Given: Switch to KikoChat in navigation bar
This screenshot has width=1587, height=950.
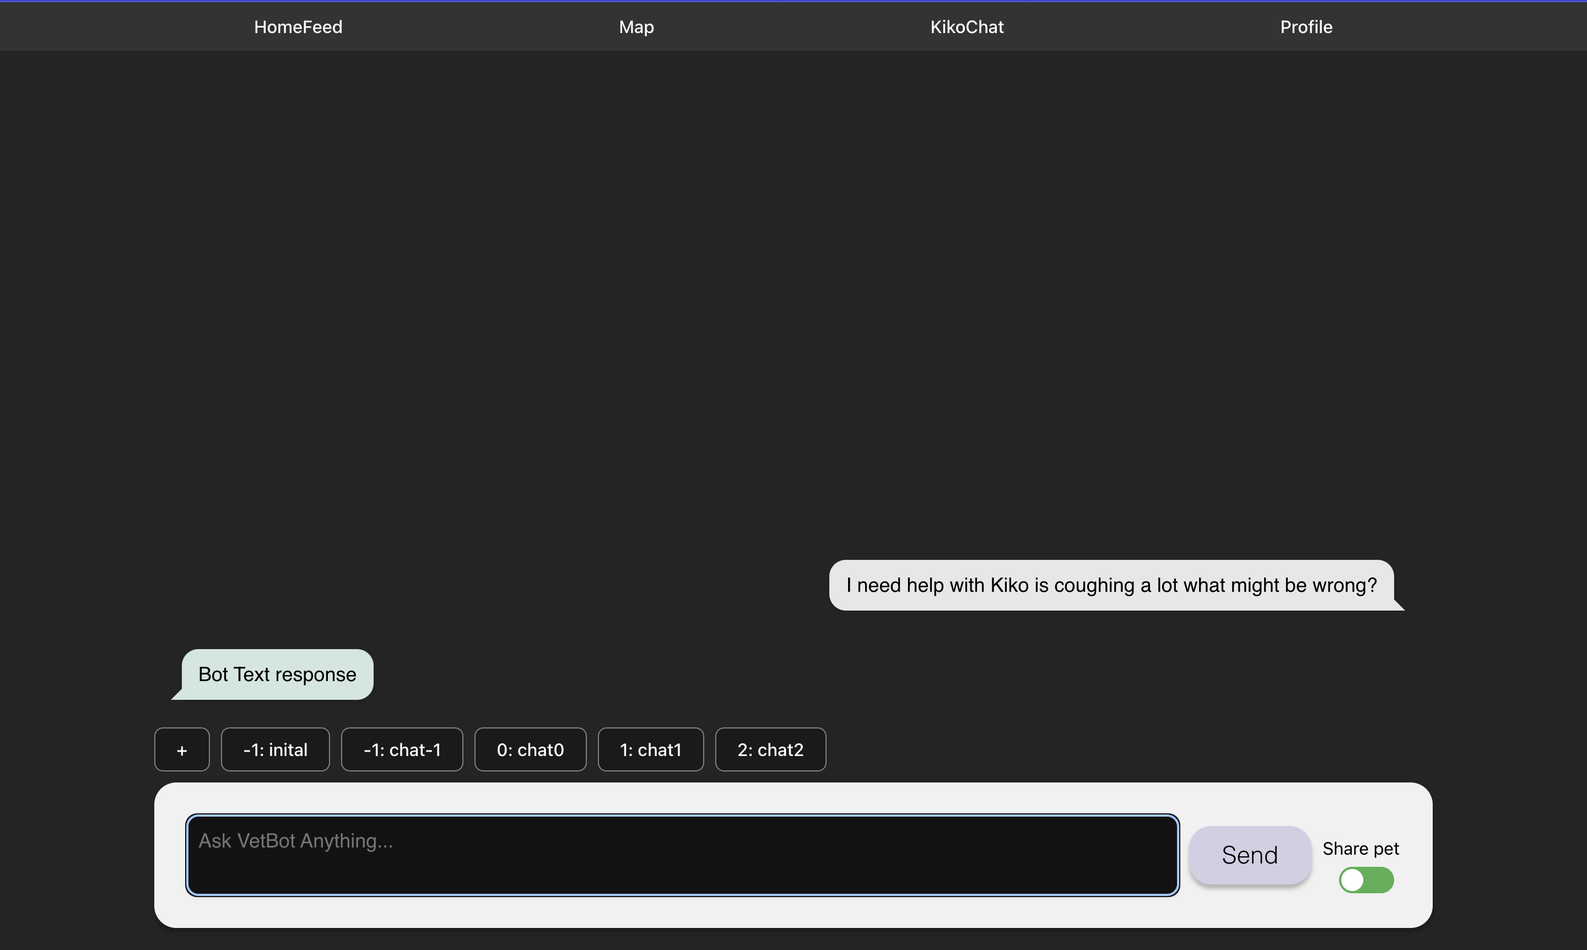Looking at the screenshot, I should pyautogui.click(x=967, y=27).
